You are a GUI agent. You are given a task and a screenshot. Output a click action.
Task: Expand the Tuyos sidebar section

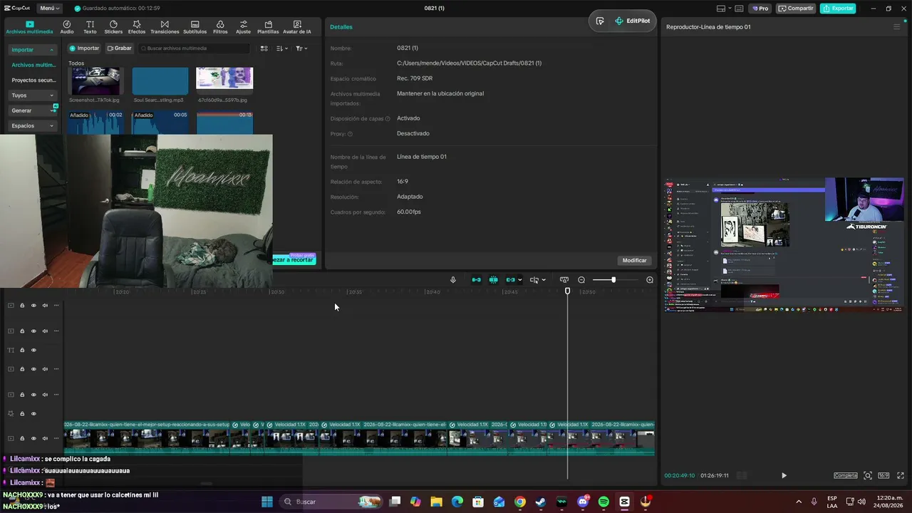33,95
